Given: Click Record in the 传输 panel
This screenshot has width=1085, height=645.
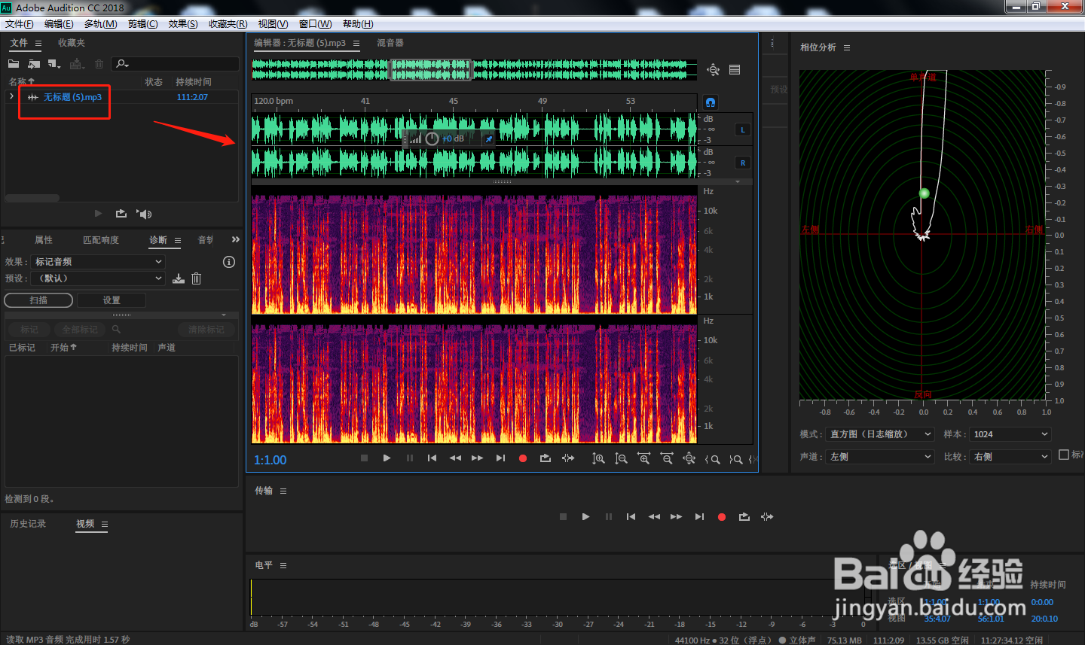Looking at the screenshot, I should 722,517.
